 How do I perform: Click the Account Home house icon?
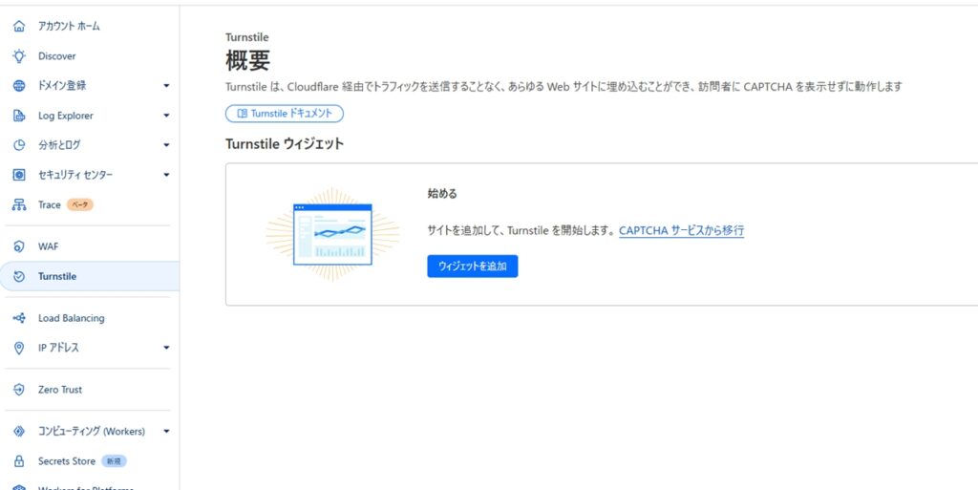19,26
